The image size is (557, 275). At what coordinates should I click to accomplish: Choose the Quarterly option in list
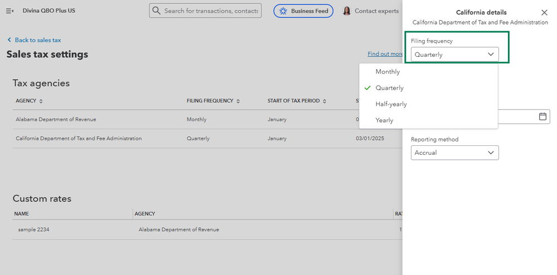(x=389, y=88)
